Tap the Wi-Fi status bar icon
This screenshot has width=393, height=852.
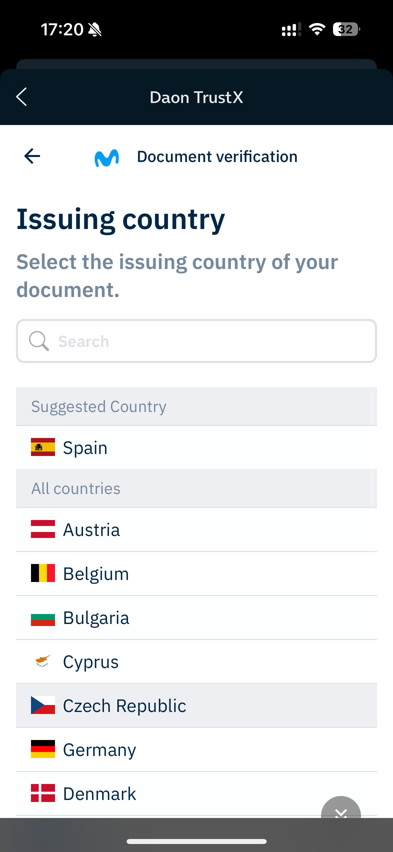point(317,29)
